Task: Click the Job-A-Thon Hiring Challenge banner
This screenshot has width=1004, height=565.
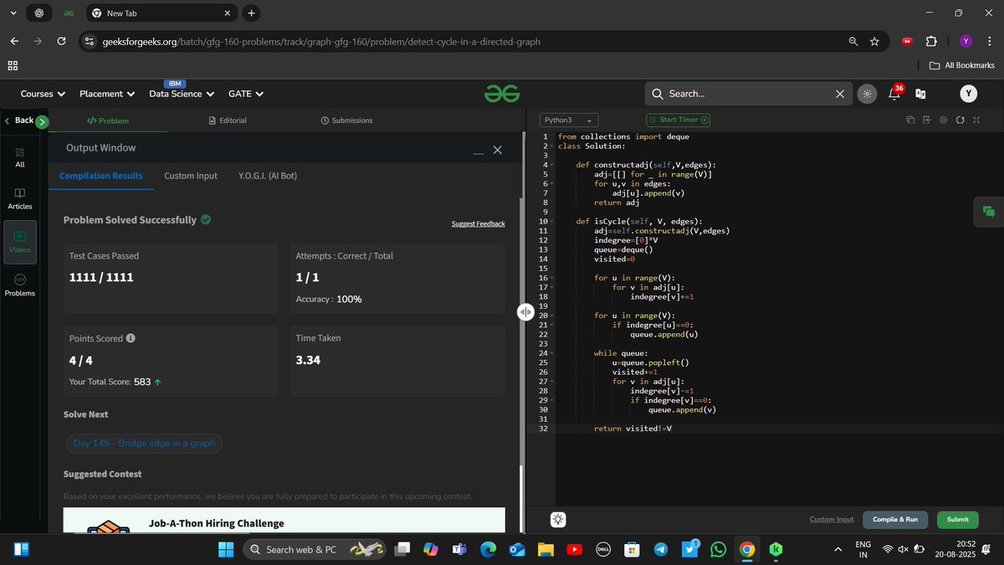Action: click(284, 520)
